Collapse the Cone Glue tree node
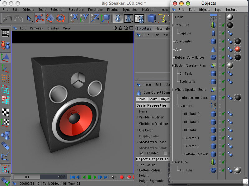The width and height of the screenshot is (249, 186). click(173, 25)
